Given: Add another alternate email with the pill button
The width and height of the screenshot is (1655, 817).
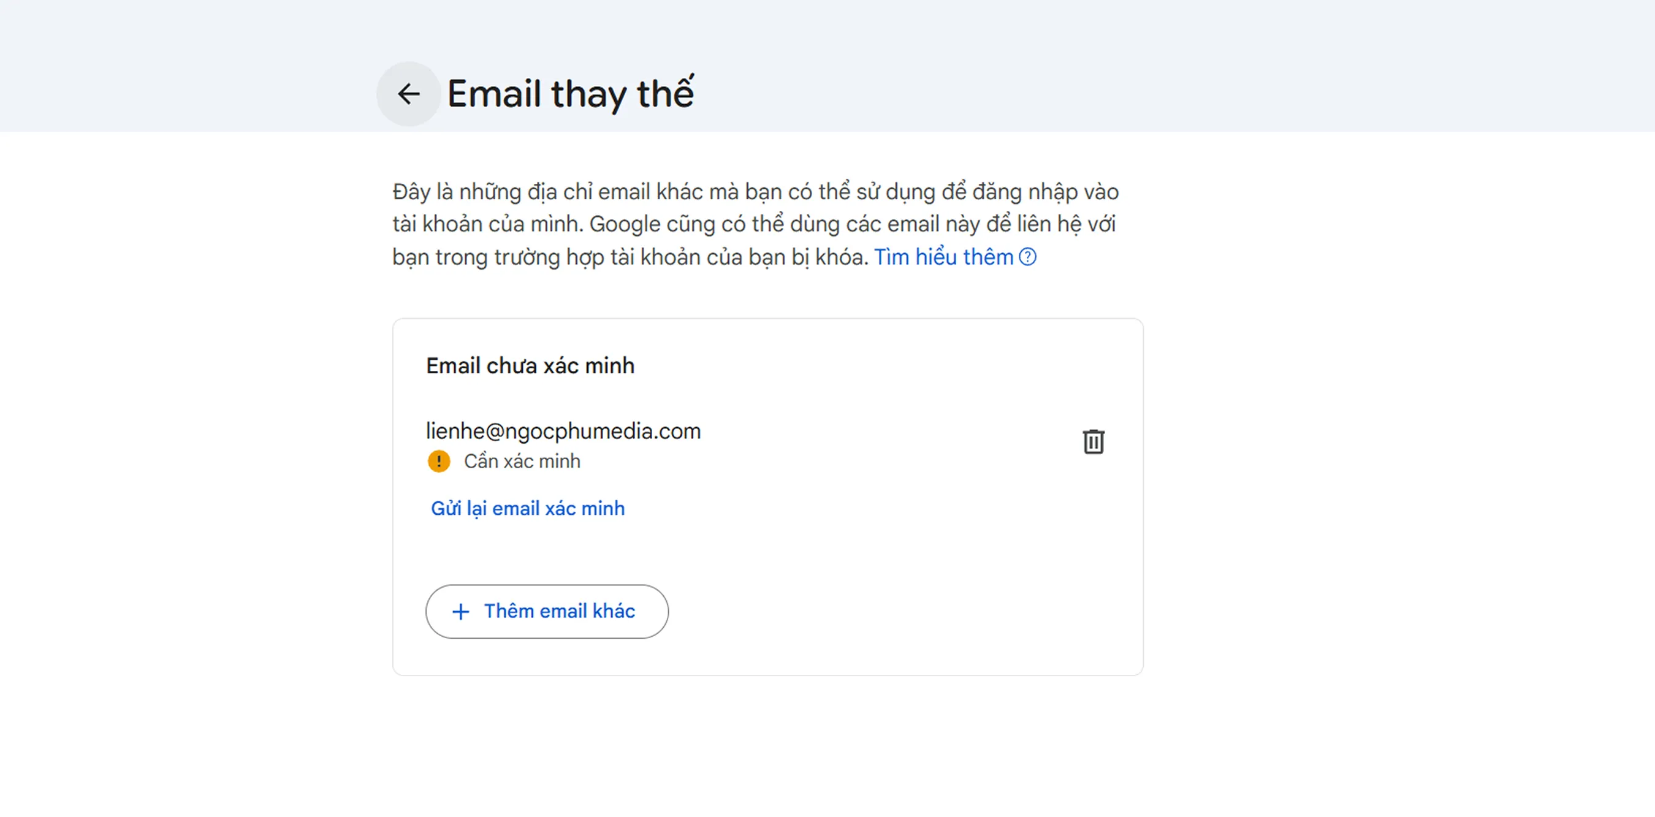Looking at the screenshot, I should point(547,612).
